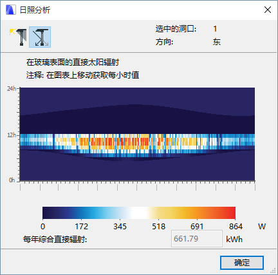Click the 日照分析 app icon in title bar
278x275 pixels.
tap(11, 10)
